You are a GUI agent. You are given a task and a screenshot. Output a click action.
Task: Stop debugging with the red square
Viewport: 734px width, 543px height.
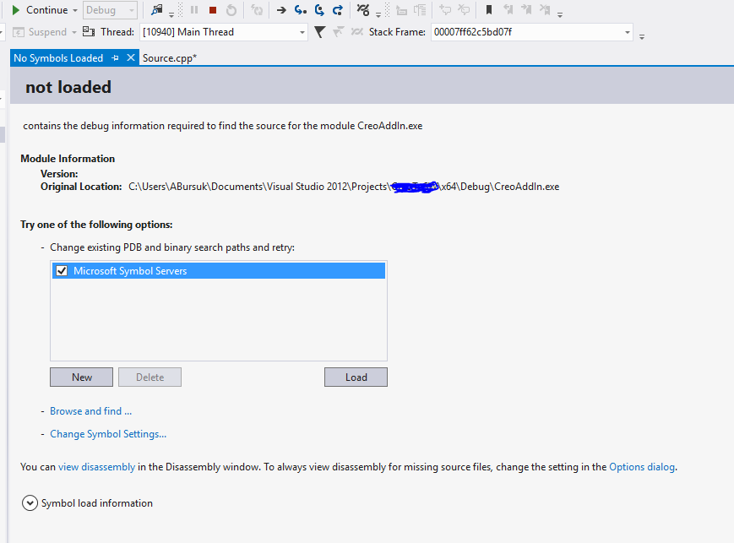[x=213, y=10]
